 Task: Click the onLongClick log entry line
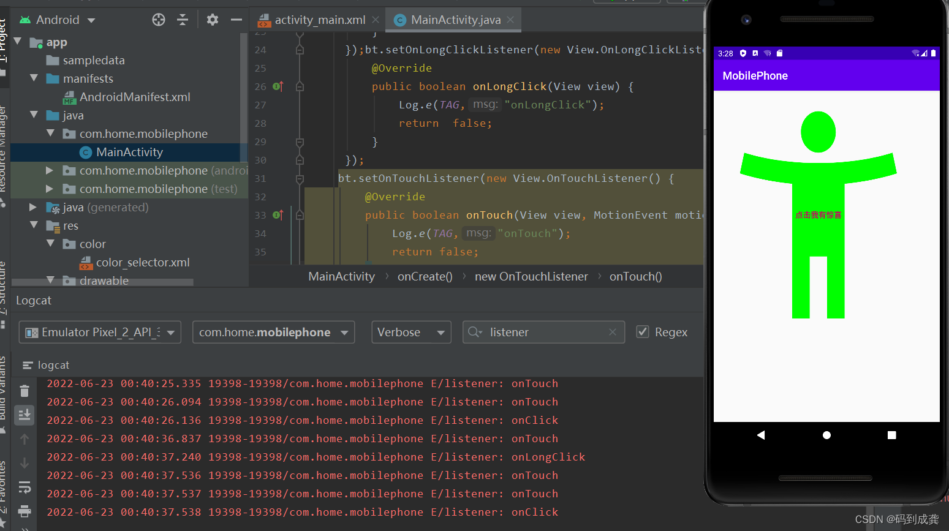coord(316,457)
